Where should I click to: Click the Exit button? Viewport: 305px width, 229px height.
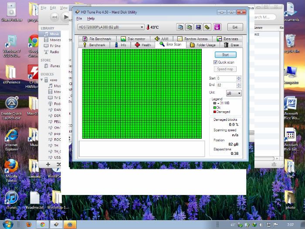(235, 27)
